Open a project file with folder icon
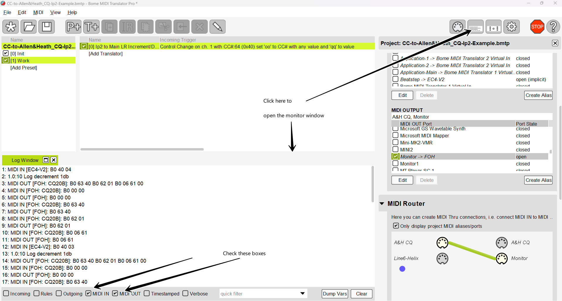562x301 pixels. [x=29, y=27]
